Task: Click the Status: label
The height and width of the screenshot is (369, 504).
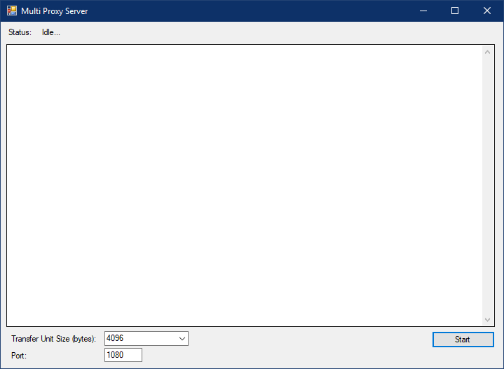Action: [x=20, y=32]
